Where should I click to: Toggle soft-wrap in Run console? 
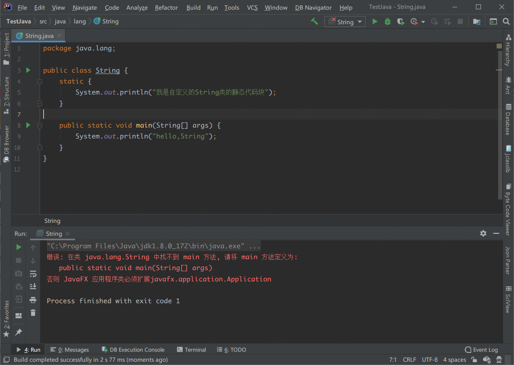tap(33, 274)
